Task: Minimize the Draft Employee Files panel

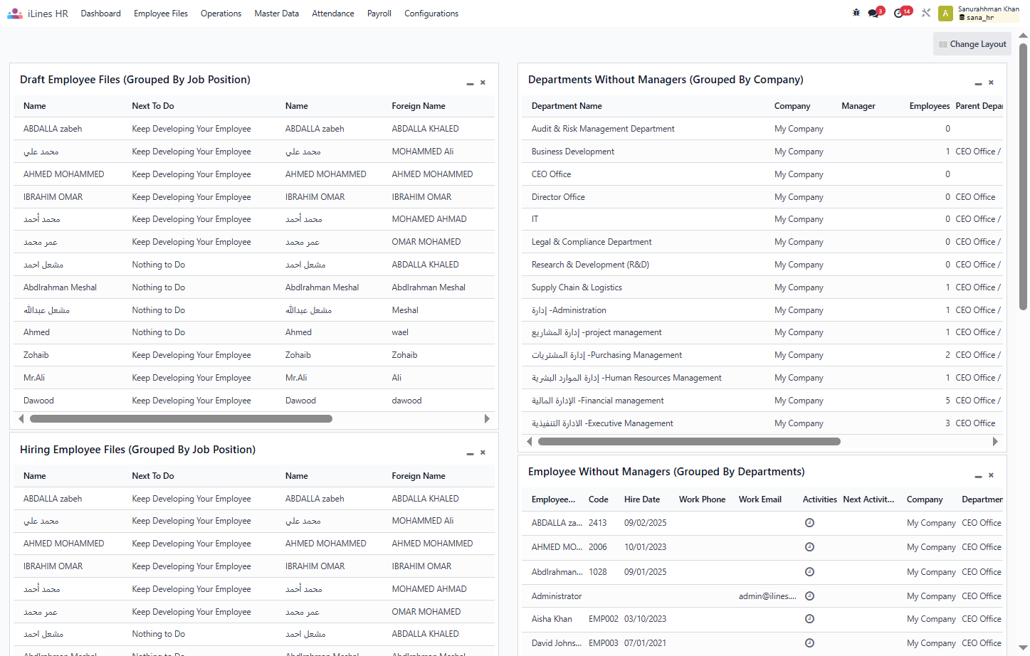Action: point(470,83)
